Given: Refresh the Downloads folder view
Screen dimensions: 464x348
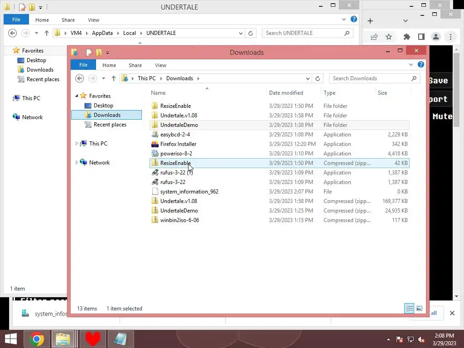Looking at the screenshot, I should click(318, 78).
